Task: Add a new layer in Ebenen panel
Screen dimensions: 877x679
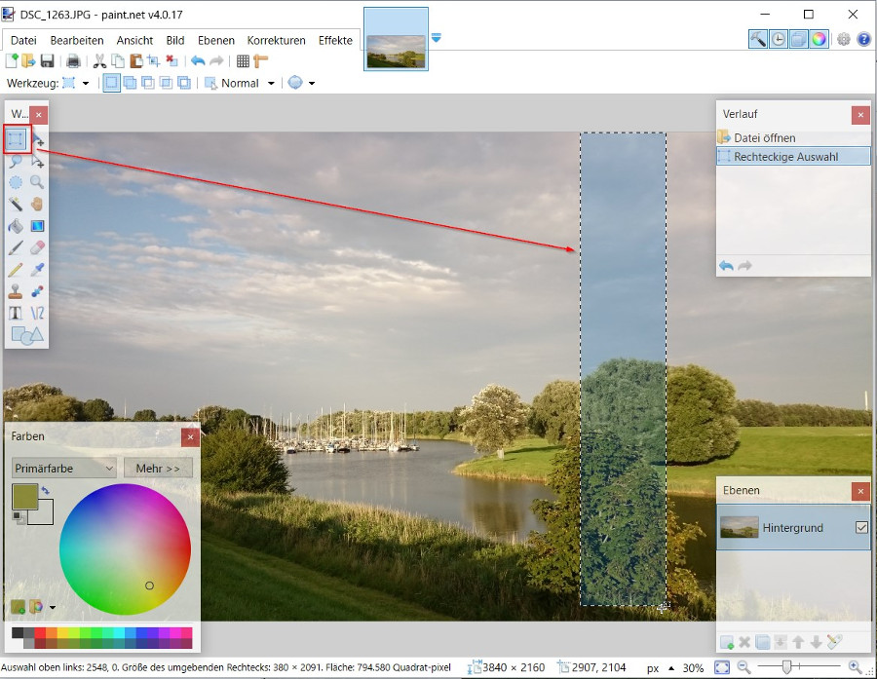Action: (x=726, y=642)
